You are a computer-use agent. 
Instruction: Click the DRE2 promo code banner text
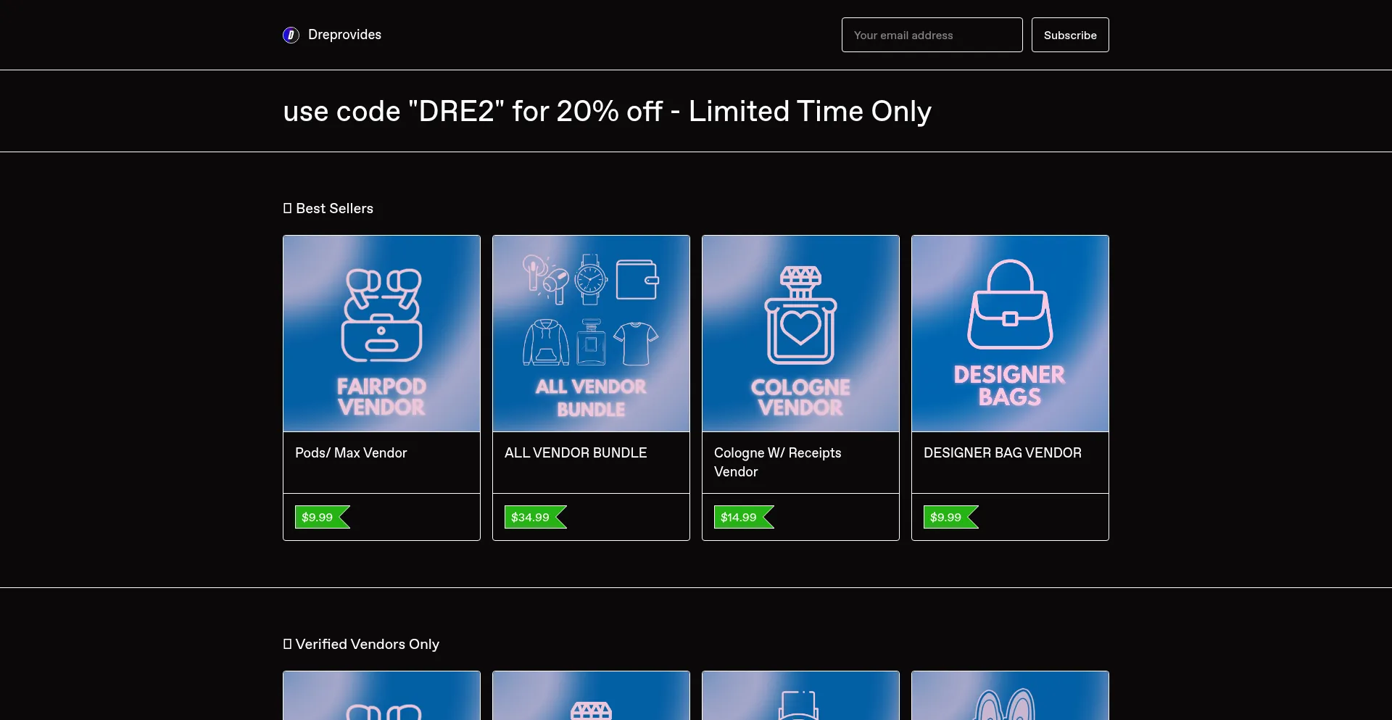[x=607, y=112]
